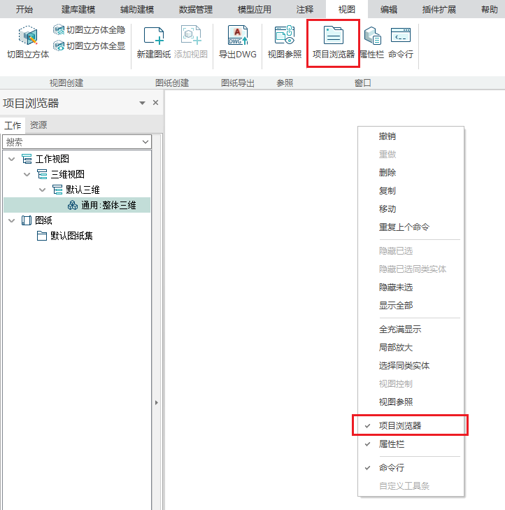Uncheck 命令行 in context menu
This screenshot has height=510, width=505.
coord(411,468)
